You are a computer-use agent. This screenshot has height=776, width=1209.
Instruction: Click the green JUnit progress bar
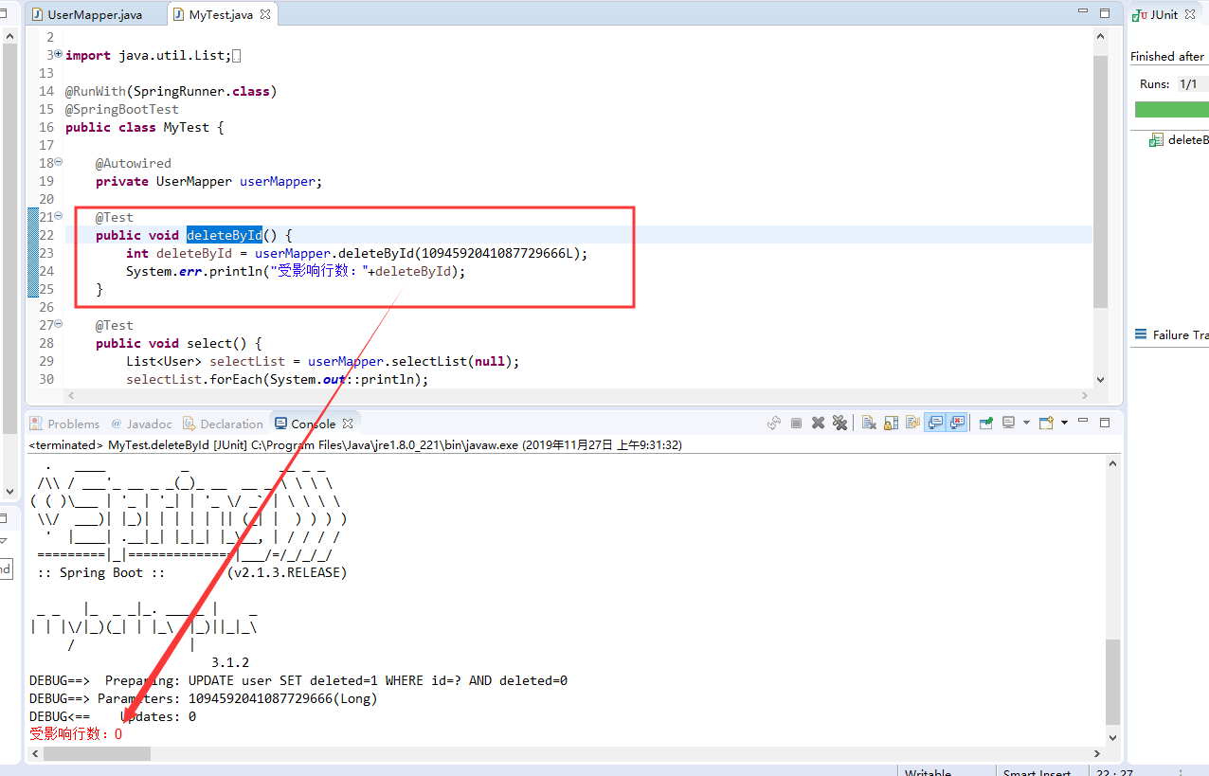click(x=1171, y=110)
